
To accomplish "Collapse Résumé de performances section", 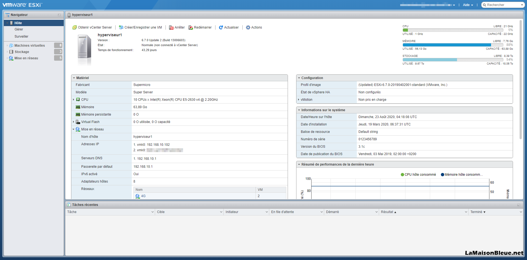I will 299,164.
